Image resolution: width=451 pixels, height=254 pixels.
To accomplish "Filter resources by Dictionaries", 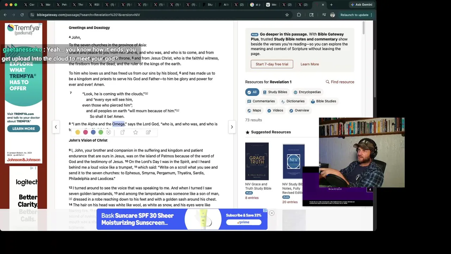I will coord(292,101).
